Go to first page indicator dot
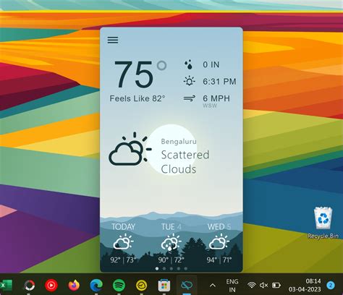This screenshot has height=295, width=343. click(157, 268)
